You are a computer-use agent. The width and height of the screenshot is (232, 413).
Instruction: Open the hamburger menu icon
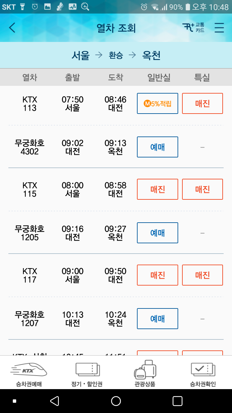click(219, 28)
